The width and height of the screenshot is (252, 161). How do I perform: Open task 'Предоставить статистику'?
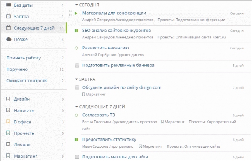(109, 140)
